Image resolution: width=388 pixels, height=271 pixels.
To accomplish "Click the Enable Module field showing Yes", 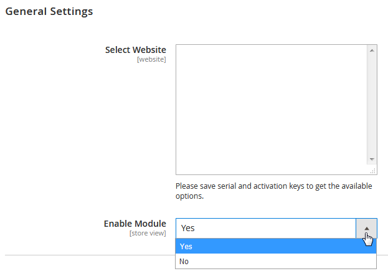I will pos(266,228).
